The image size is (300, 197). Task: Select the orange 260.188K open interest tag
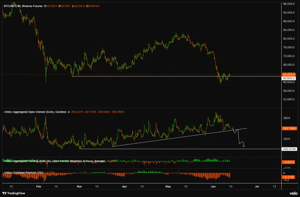pos(289,128)
